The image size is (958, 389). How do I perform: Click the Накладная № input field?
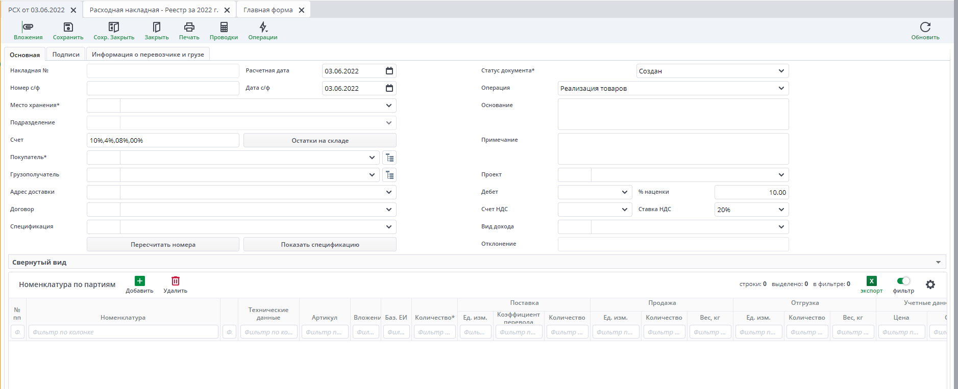163,71
